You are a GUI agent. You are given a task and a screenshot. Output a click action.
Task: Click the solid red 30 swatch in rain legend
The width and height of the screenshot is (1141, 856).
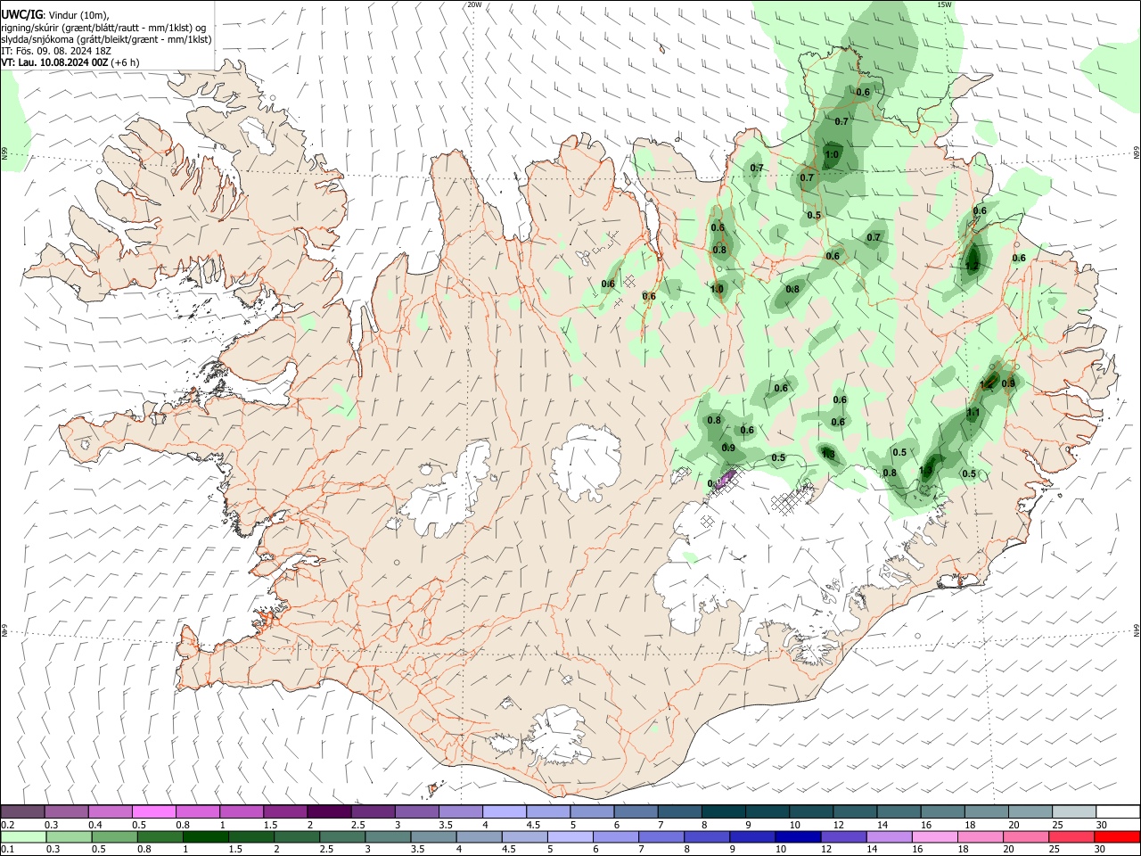1116,837
